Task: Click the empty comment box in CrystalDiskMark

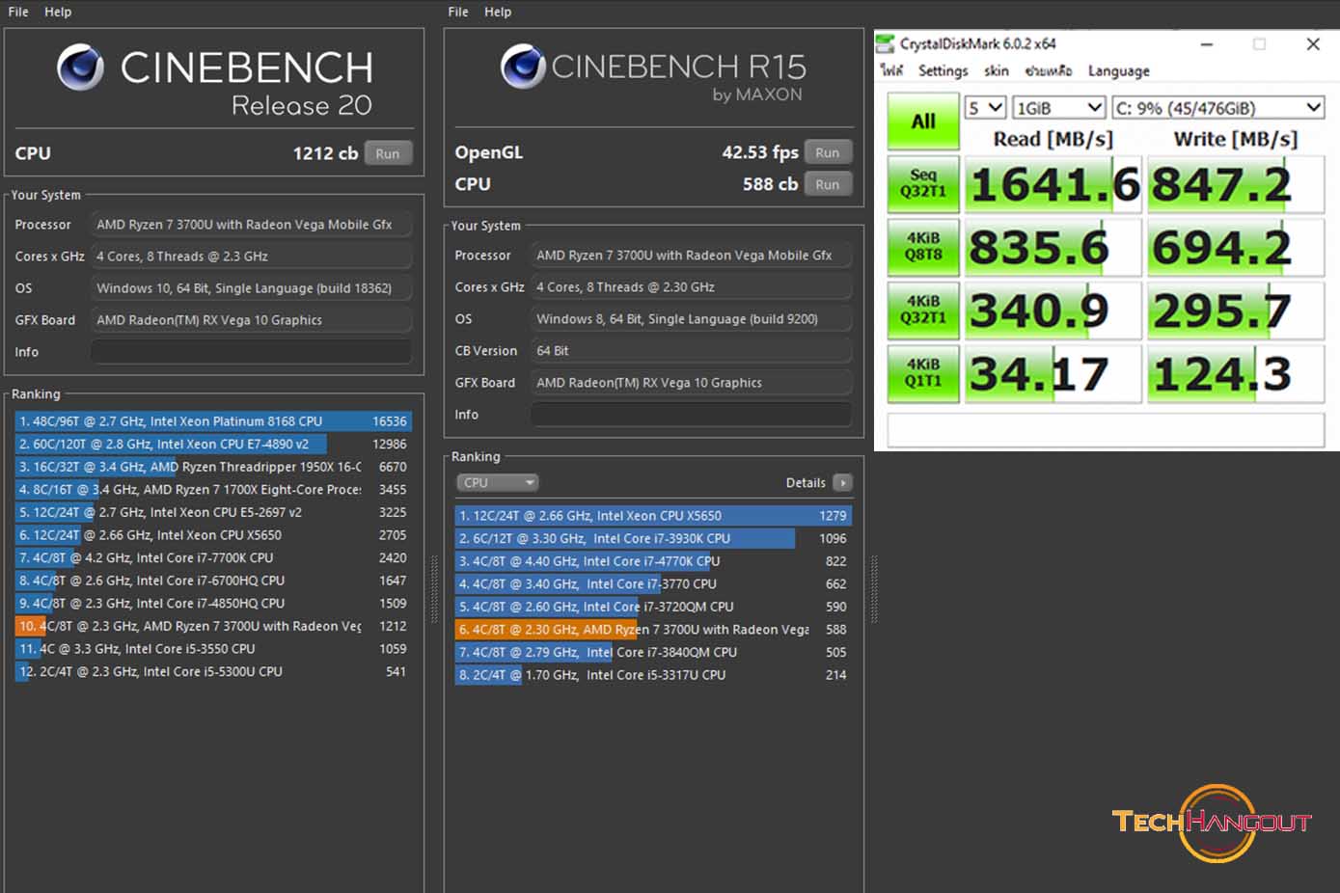Action: pyautogui.click(x=1106, y=430)
